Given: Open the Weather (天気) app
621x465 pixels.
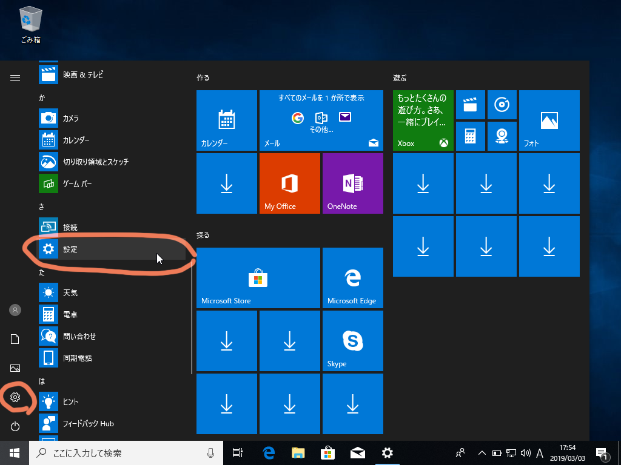Looking at the screenshot, I should (73, 292).
